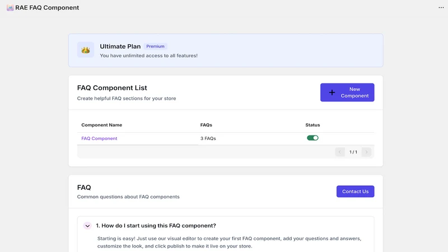Click the Premium badge
The width and height of the screenshot is (448, 252).
pos(156,46)
